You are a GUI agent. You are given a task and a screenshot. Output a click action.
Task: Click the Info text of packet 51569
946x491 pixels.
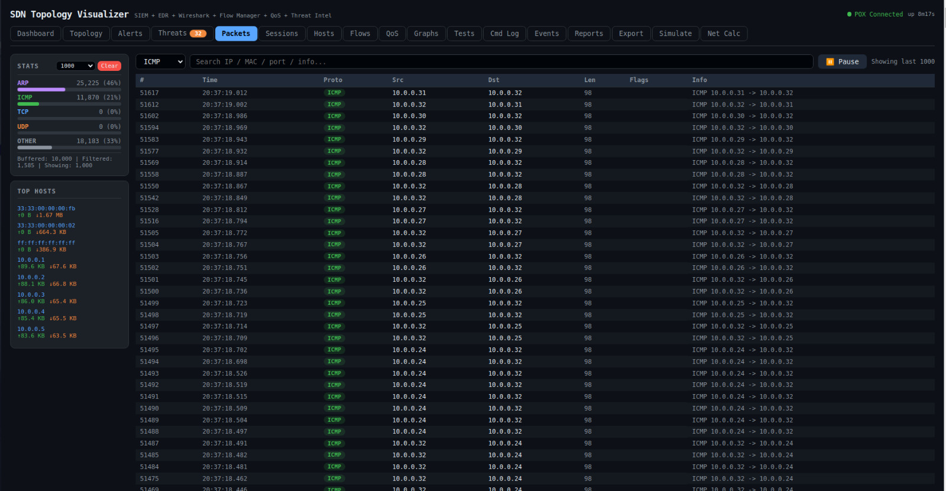click(x=743, y=162)
